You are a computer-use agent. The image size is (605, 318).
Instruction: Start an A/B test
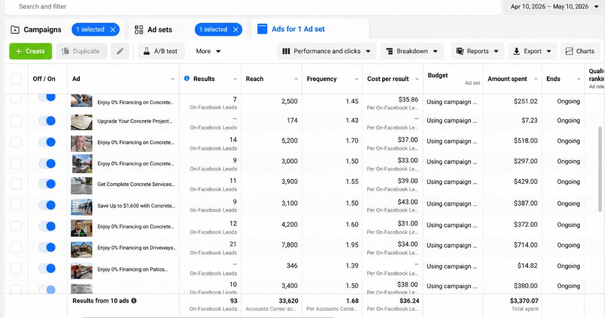coord(161,51)
